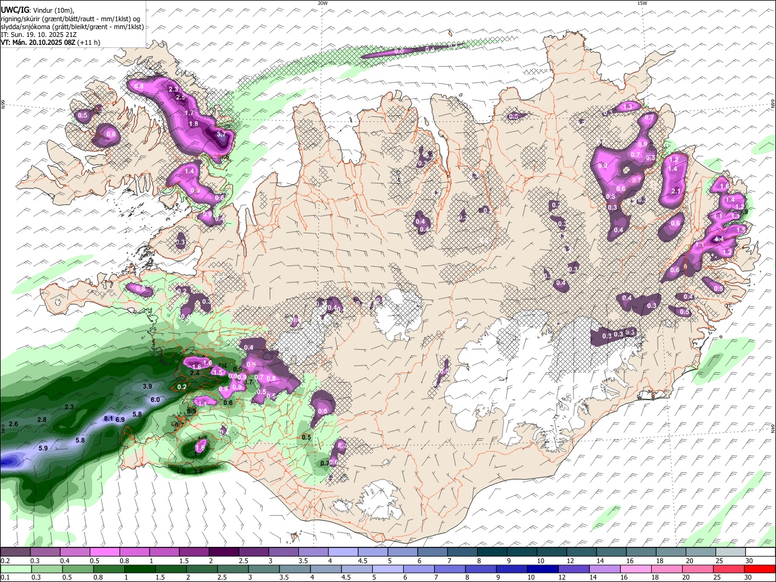Click the 2.4 precipitation value near Reykjavik

click(195, 373)
